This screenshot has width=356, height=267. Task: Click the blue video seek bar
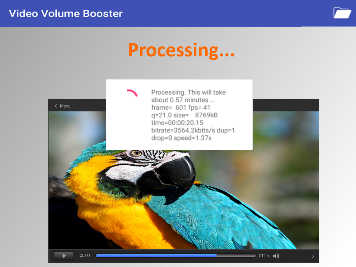pos(176,255)
